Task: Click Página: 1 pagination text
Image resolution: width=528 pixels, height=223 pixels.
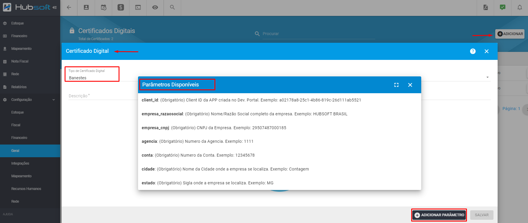Action: pos(511,109)
